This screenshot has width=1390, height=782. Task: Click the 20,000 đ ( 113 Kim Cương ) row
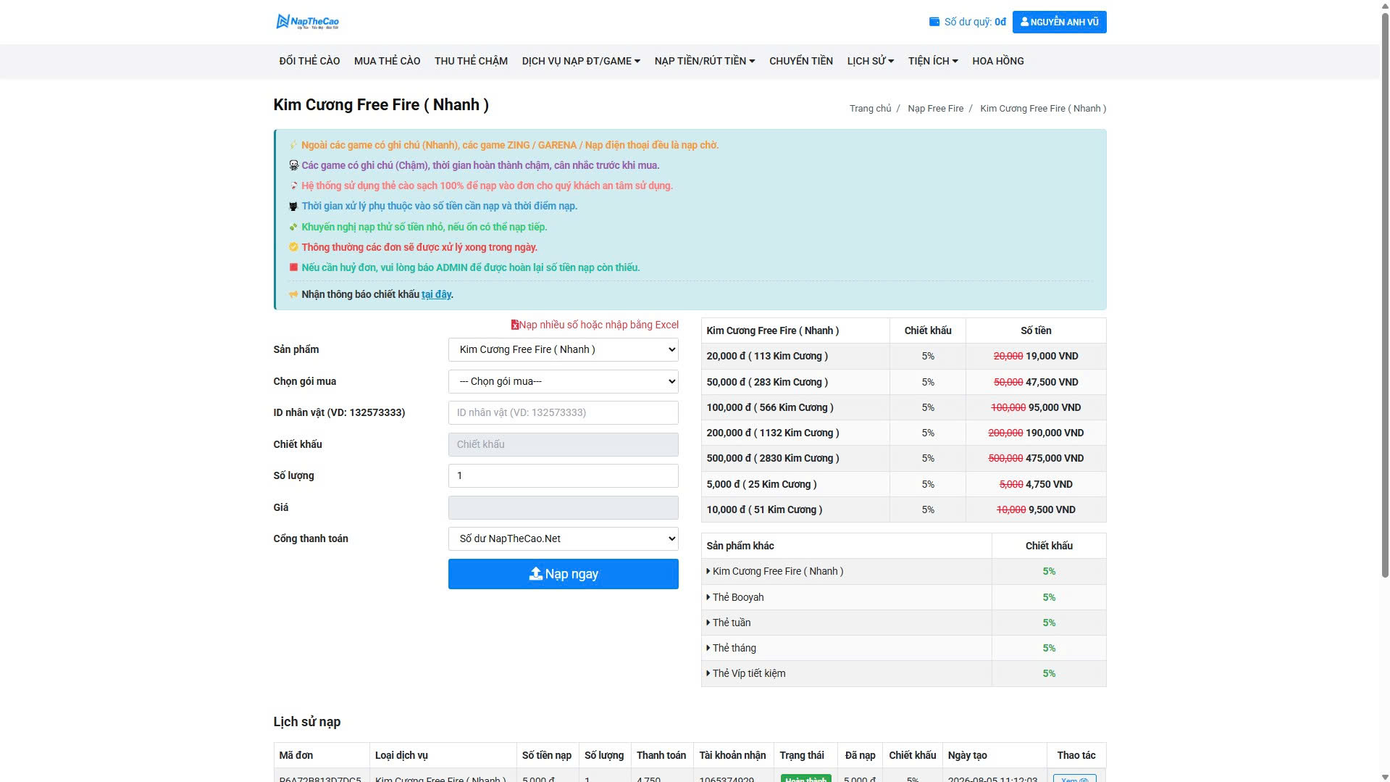903,356
